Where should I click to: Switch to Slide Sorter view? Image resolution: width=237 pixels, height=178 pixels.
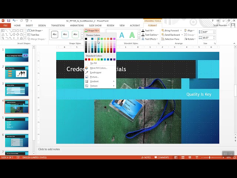pyautogui.click(x=183, y=157)
